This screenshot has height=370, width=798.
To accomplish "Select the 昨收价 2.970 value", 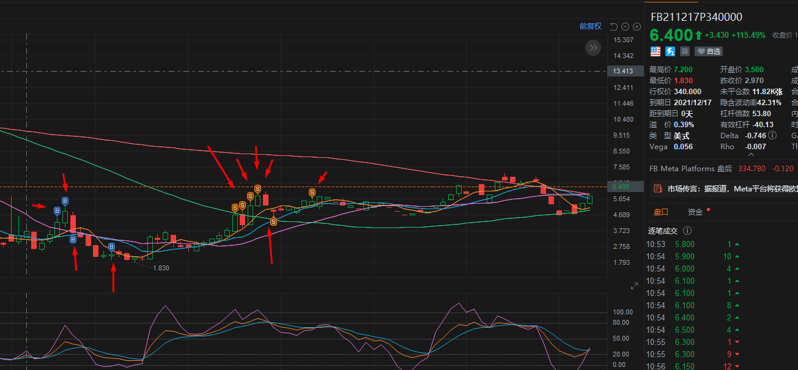I will pos(754,81).
